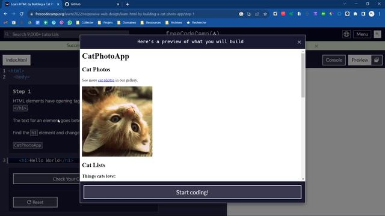Toggle the browser side panel icon
Screen dimensions: 385x216
tap(363, 14)
